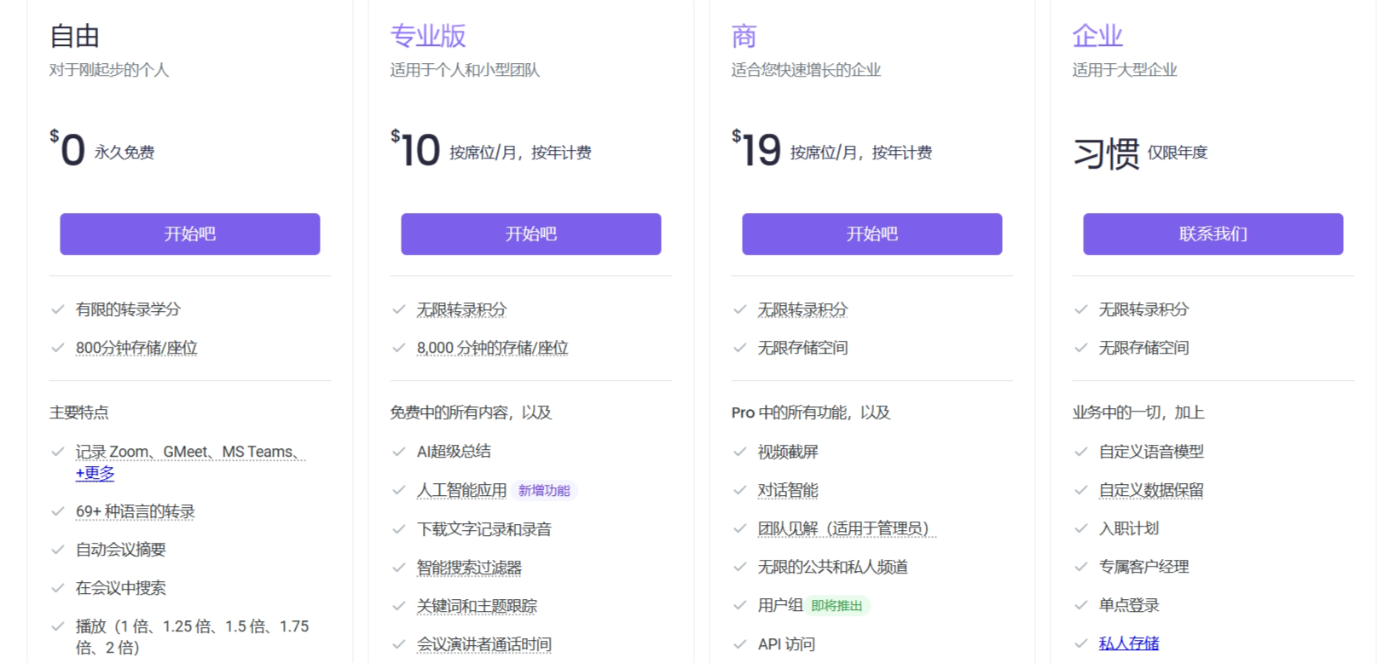The height and width of the screenshot is (663, 1378).
Task: Click the 800分钟存储/座位 feature text
Action: [x=136, y=348]
